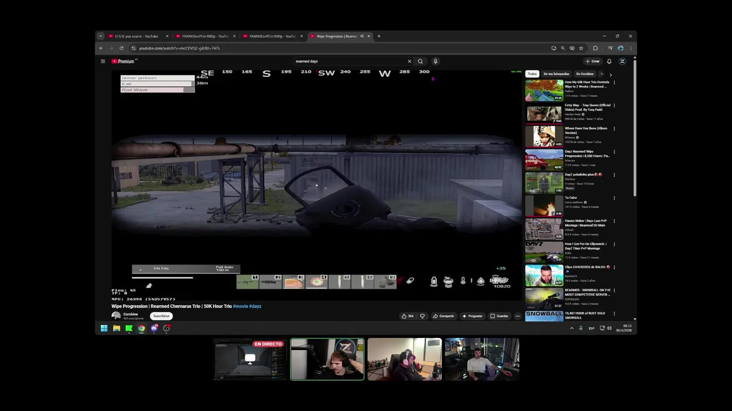Open YouTube notifications bell
732x411 pixels.
pos(609,61)
